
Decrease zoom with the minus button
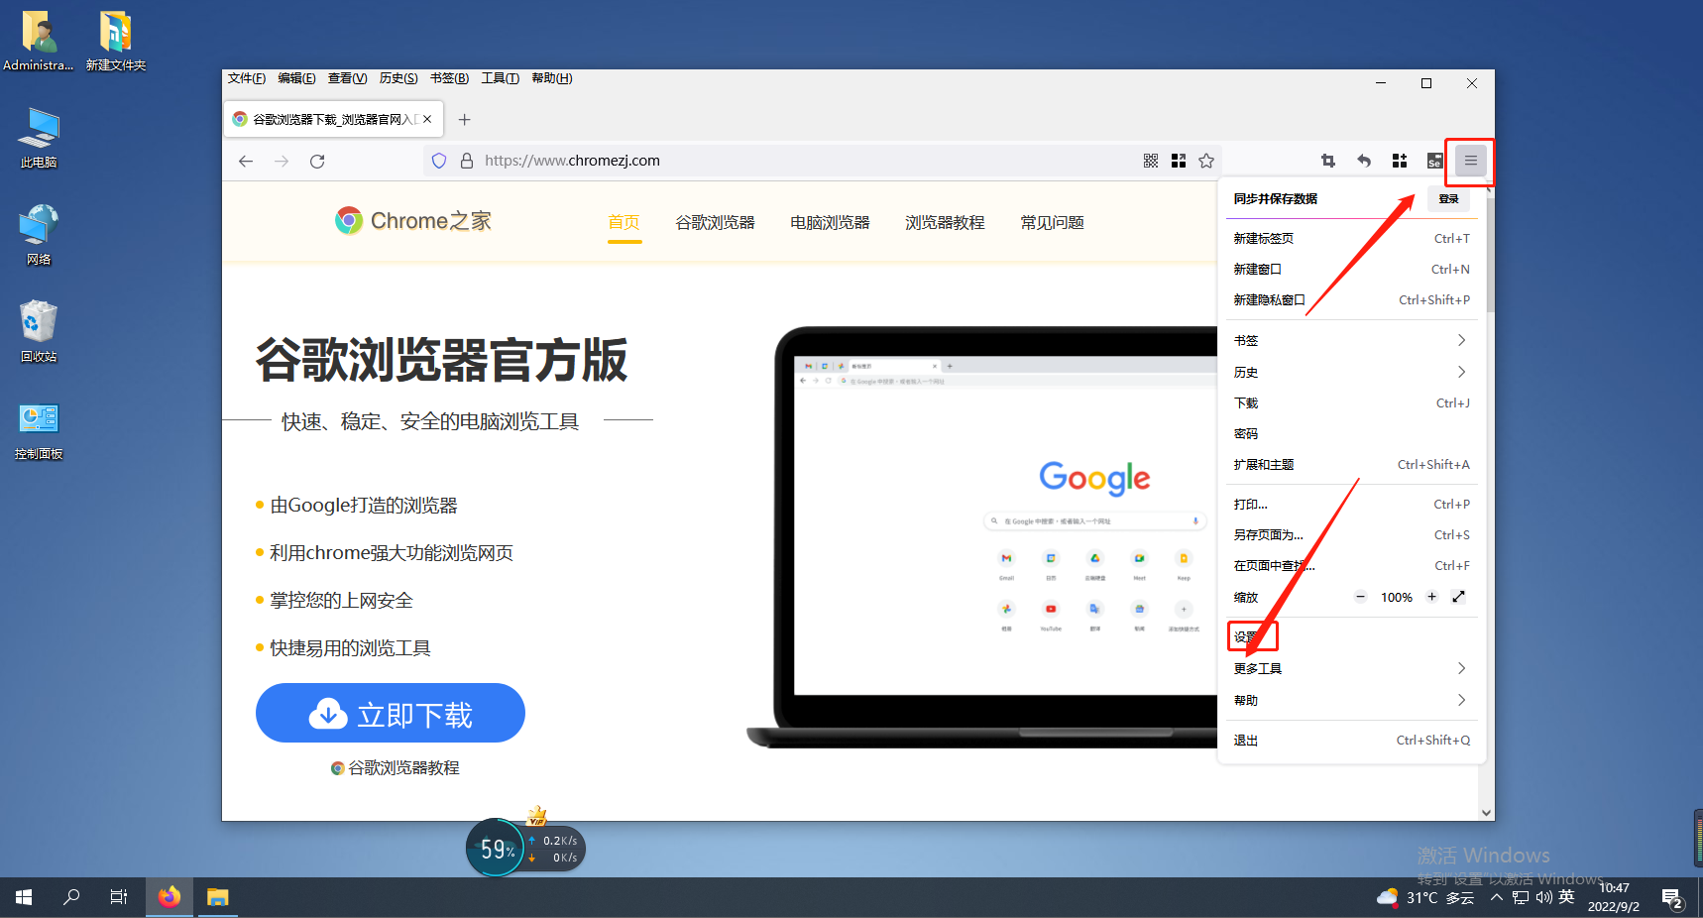[1361, 597]
